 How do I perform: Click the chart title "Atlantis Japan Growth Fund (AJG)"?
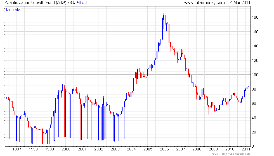pyautogui.click(x=36, y=3)
